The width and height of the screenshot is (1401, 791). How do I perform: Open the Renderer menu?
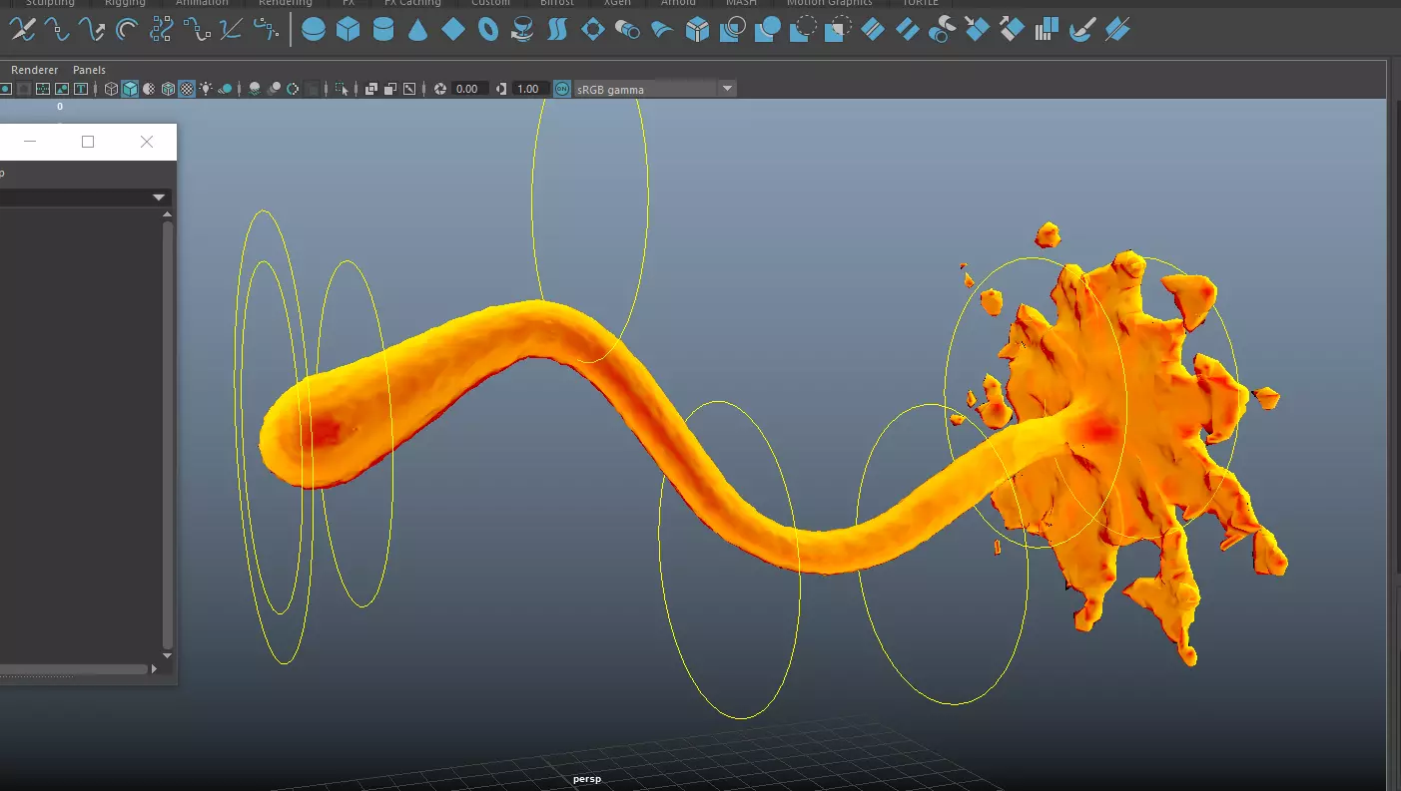(x=34, y=70)
